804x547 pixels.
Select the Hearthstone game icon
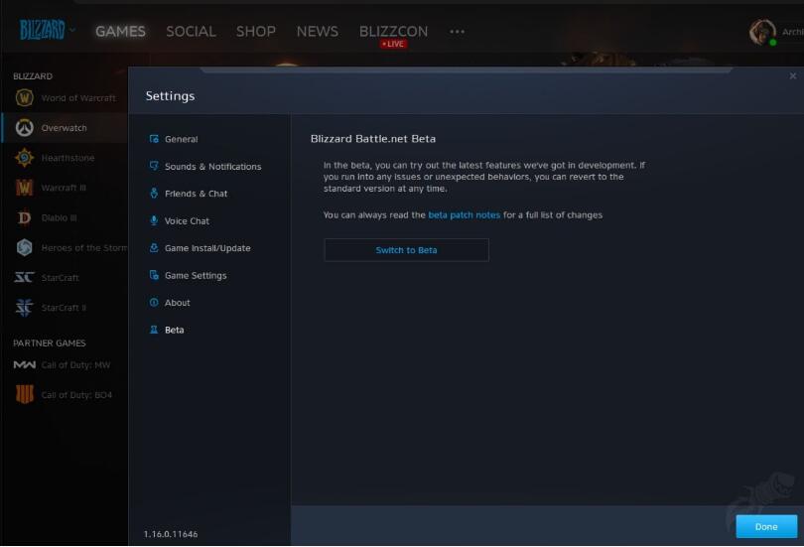click(x=24, y=158)
